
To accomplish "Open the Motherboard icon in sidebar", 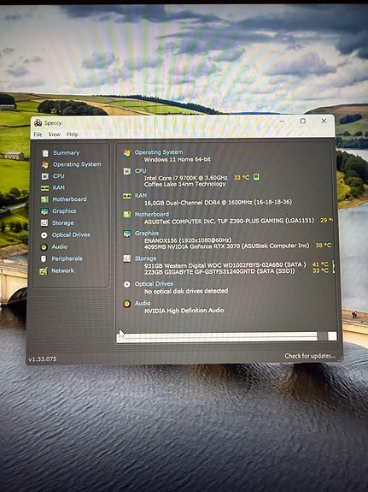I will [x=44, y=199].
